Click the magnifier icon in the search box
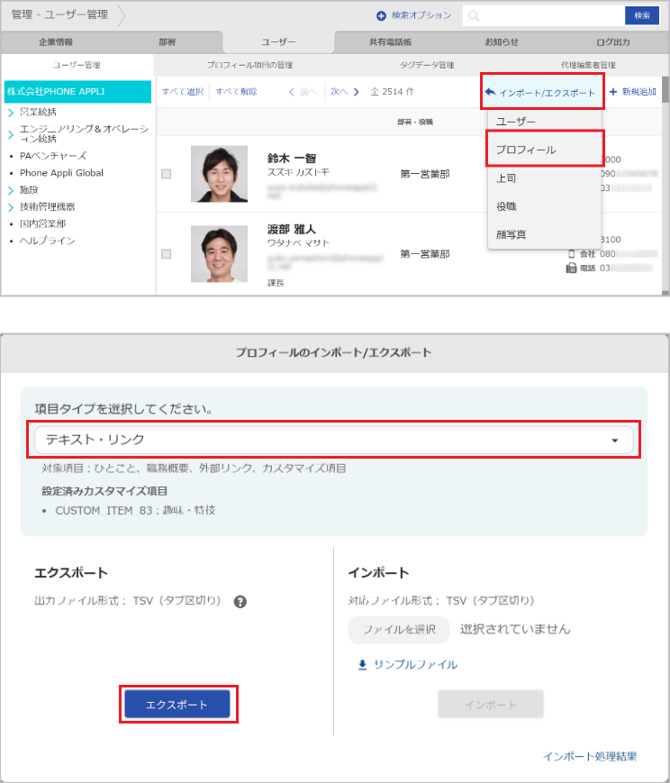 pyautogui.click(x=474, y=16)
